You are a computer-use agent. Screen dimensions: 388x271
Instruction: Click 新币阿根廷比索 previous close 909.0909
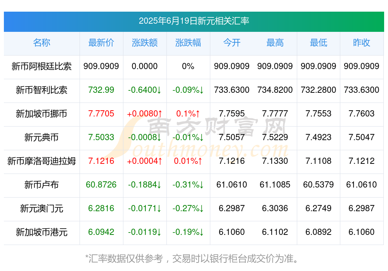point(362,66)
